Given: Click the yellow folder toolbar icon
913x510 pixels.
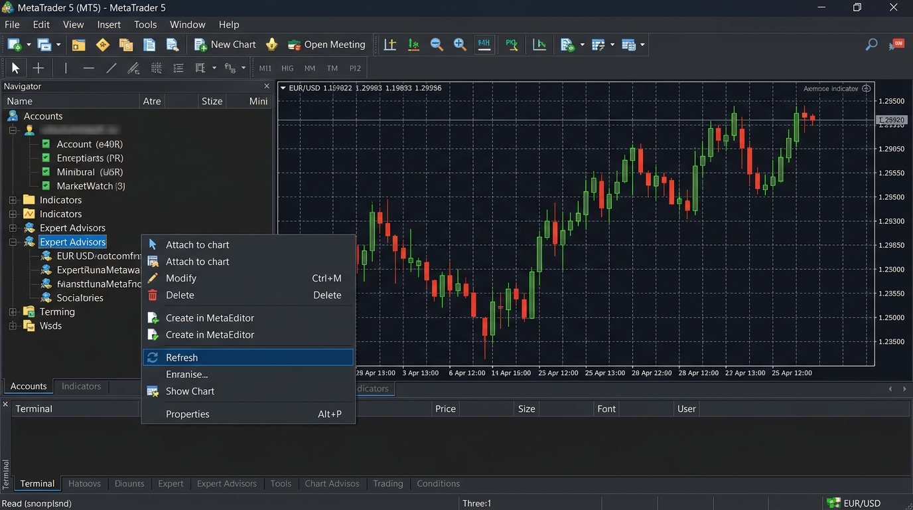Looking at the screenshot, I should pos(79,44).
